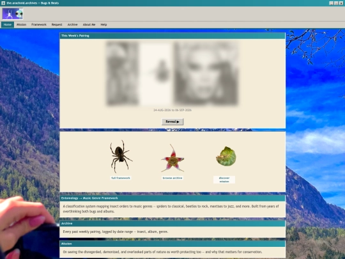Click the 24-AUG-2026 date range text

pyautogui.click(x=172, y=110)
